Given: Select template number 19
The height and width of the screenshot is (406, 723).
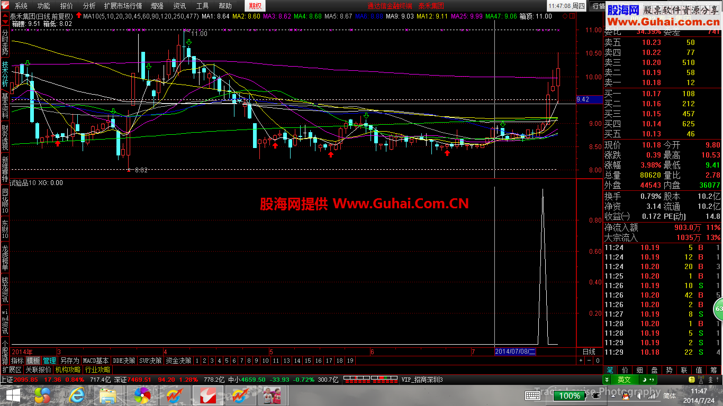Looking at the screenshot, I should [x=350, y=361].
